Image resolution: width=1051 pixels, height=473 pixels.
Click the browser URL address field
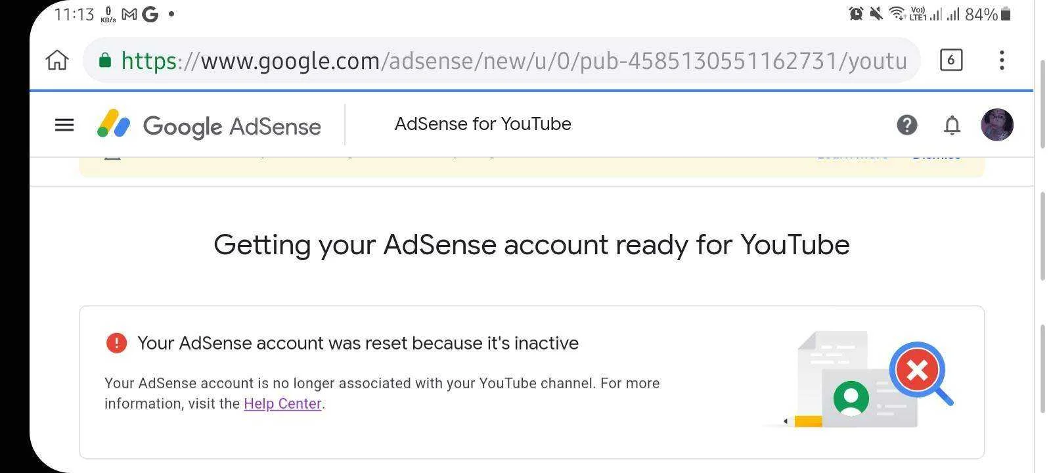502,60
